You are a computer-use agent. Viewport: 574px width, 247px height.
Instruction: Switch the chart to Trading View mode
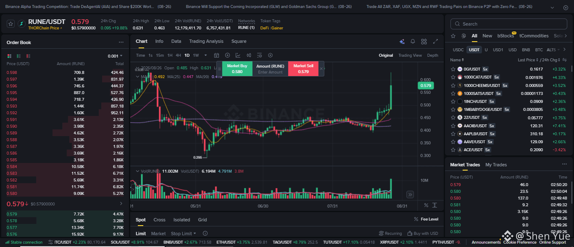[410, 55]
